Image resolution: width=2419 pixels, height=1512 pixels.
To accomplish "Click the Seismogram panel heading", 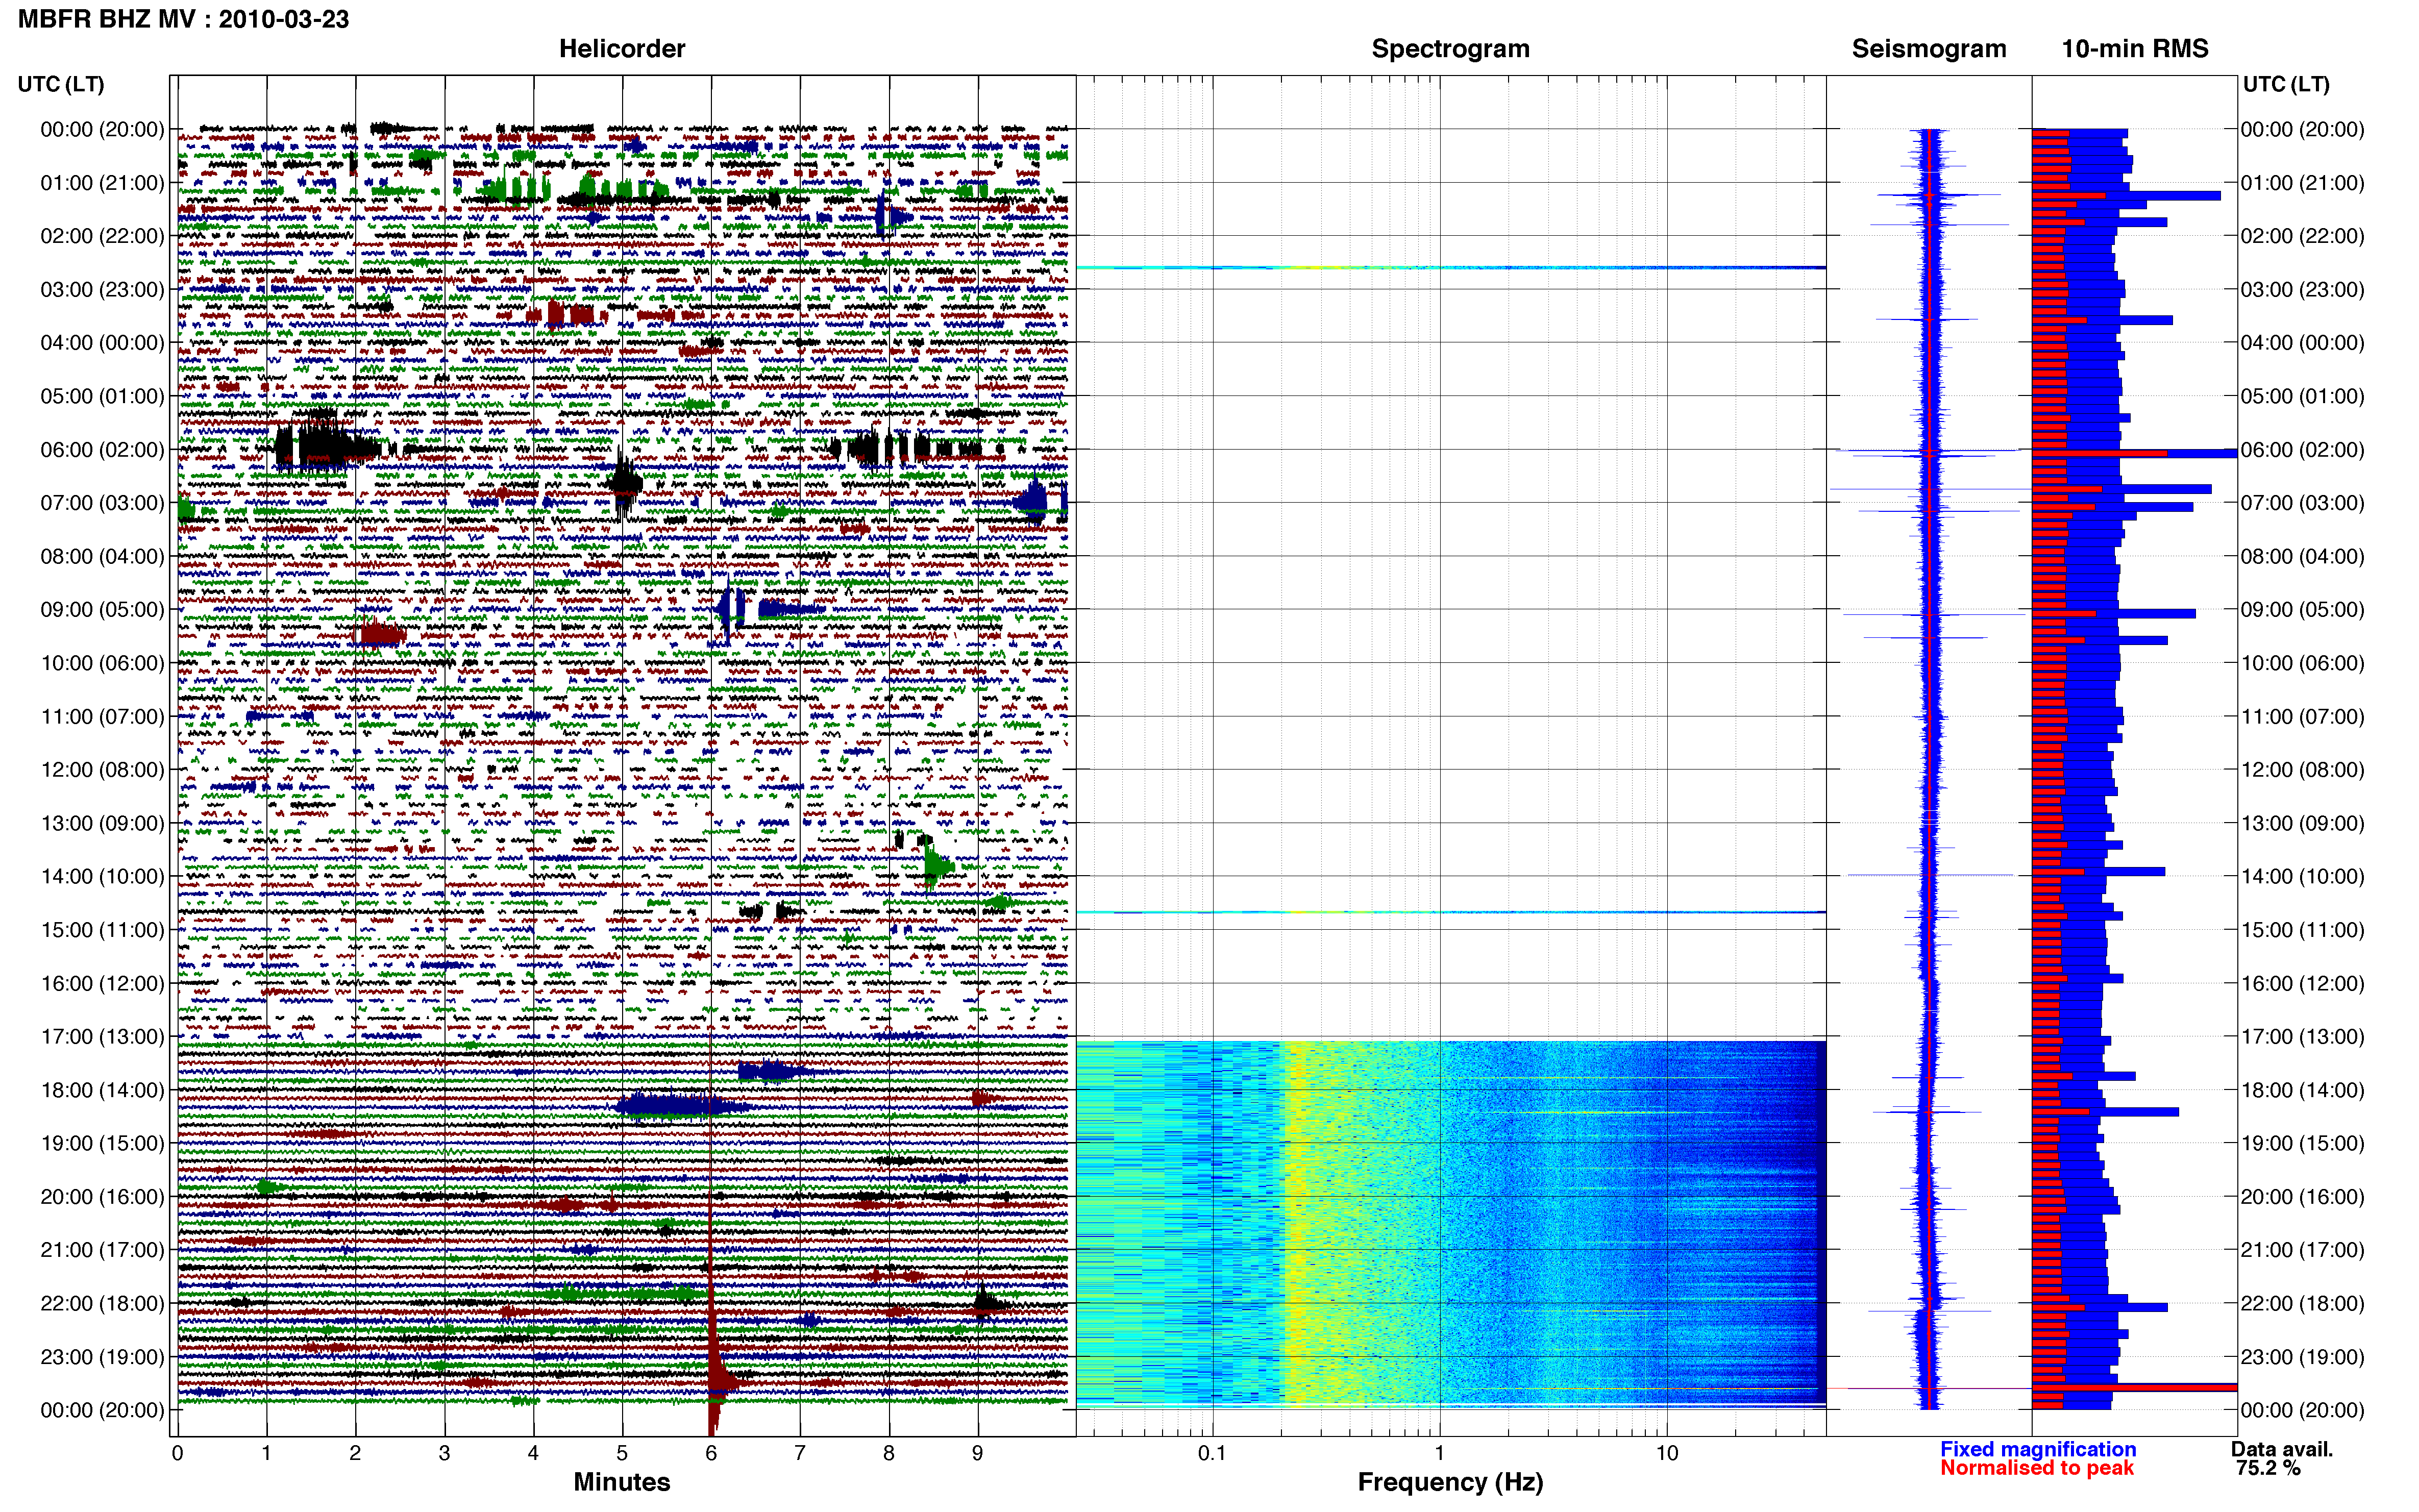I will [1929, 48].
